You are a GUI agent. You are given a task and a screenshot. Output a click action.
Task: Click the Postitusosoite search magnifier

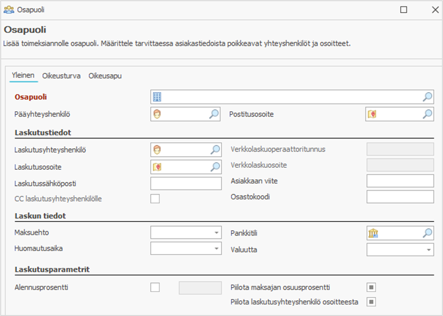click(427, 115)
